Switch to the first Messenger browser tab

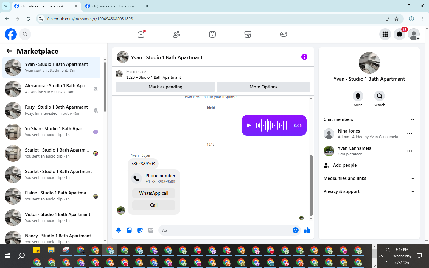point(46,6)
